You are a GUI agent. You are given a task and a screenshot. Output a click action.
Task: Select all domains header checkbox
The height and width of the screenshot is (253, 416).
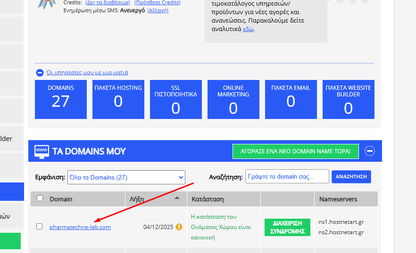click(40, 198)
